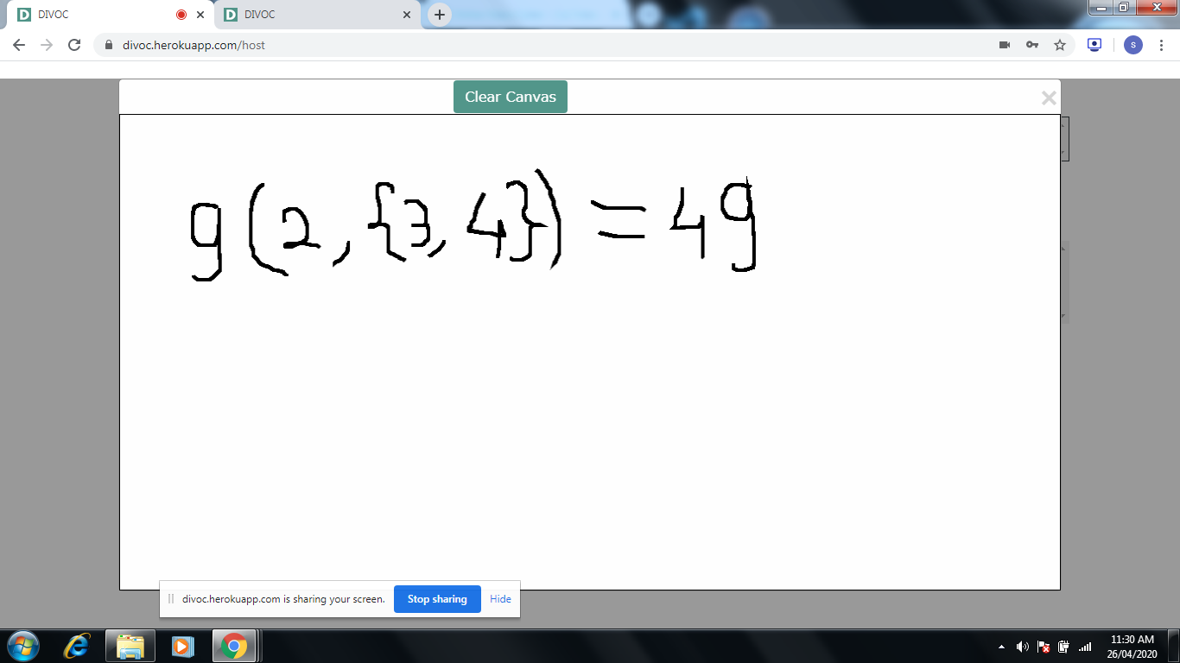The height and width of the screenshot is (663, 1180).
Task: Close the first DIVOC tab
Action: coord(200,15)
